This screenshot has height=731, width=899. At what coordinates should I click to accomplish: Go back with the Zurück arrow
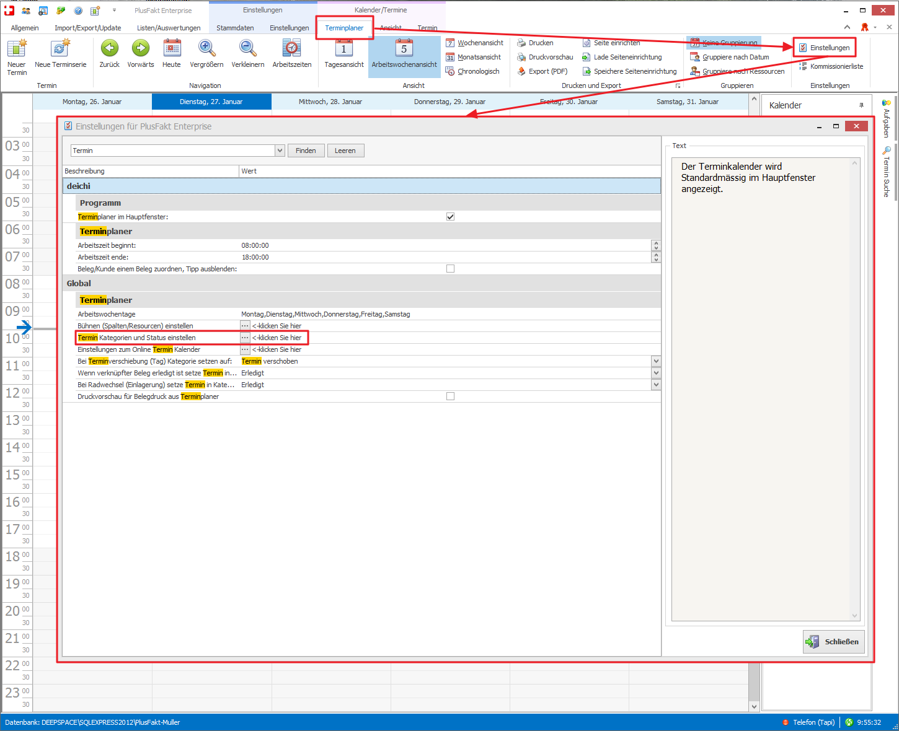coord(110,53)
